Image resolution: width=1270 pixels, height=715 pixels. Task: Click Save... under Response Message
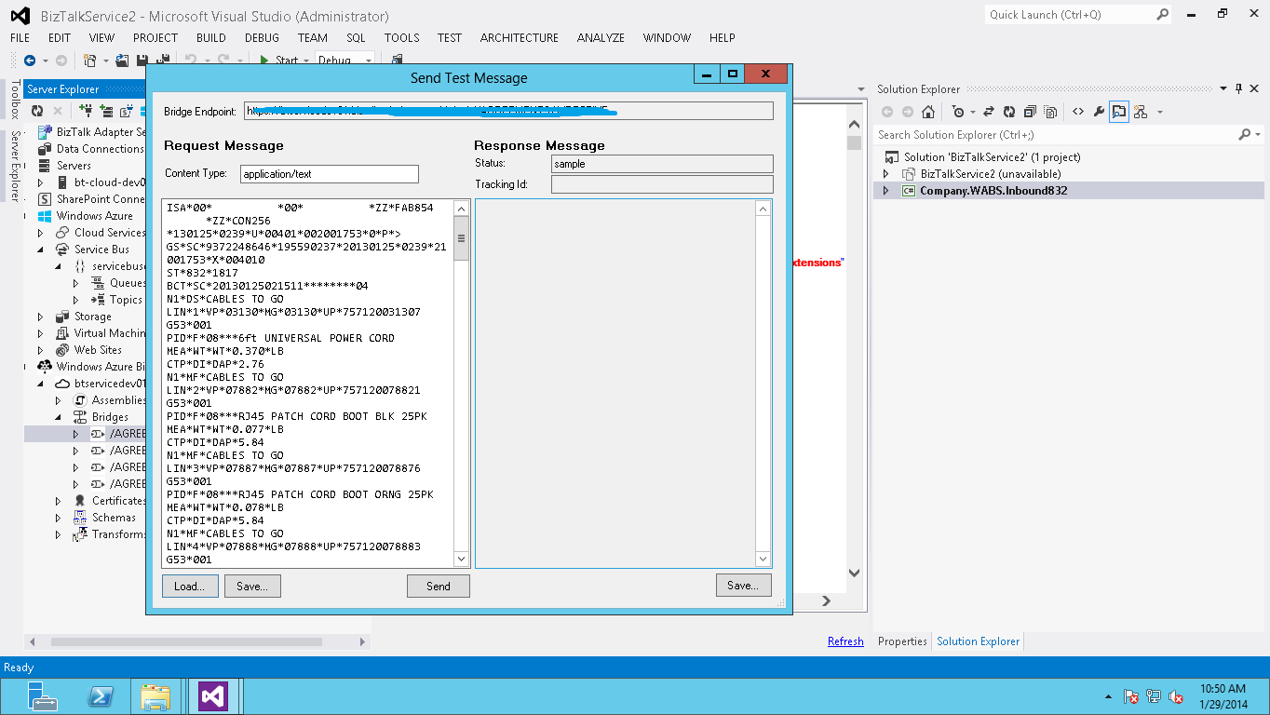[x=744, y=585]
